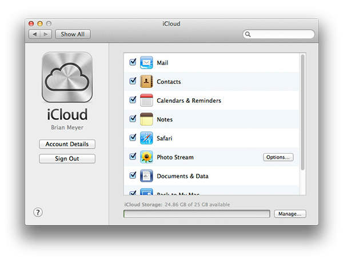Click the Documents & Data icon

146,176
